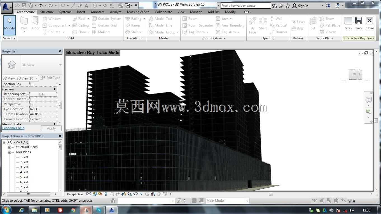This screenshot has width=381, height=214.
Task: Open the Insert ribbon tab
Action: point(81,12)
